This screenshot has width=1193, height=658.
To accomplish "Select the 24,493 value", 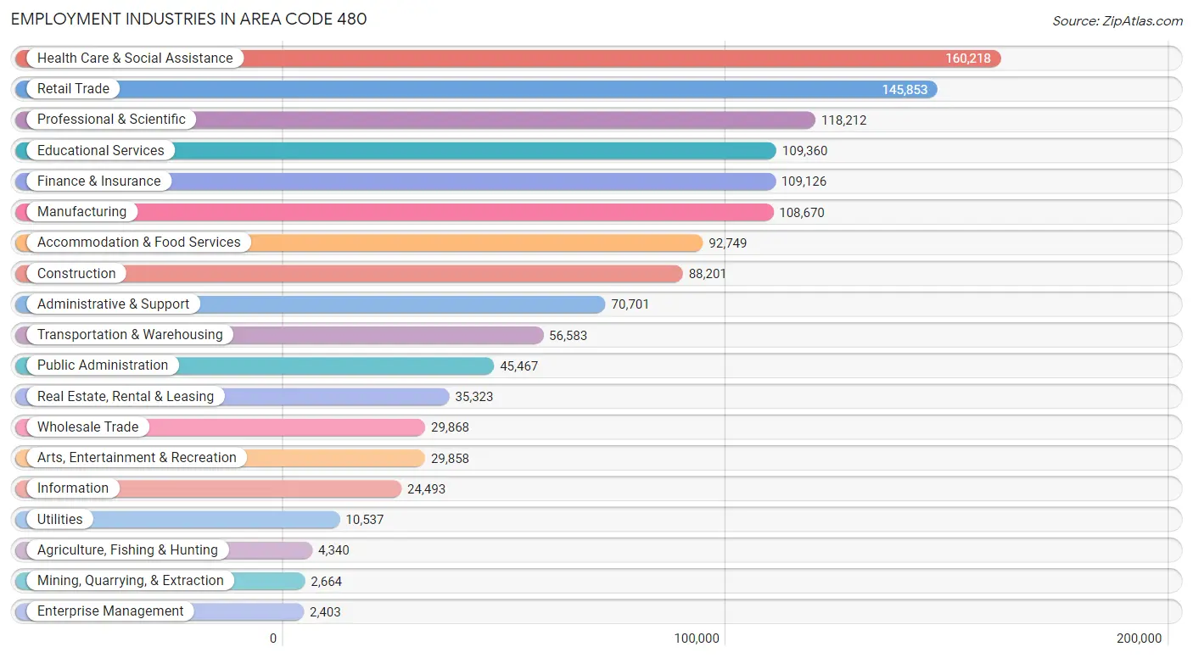I will tap(426, 489).
